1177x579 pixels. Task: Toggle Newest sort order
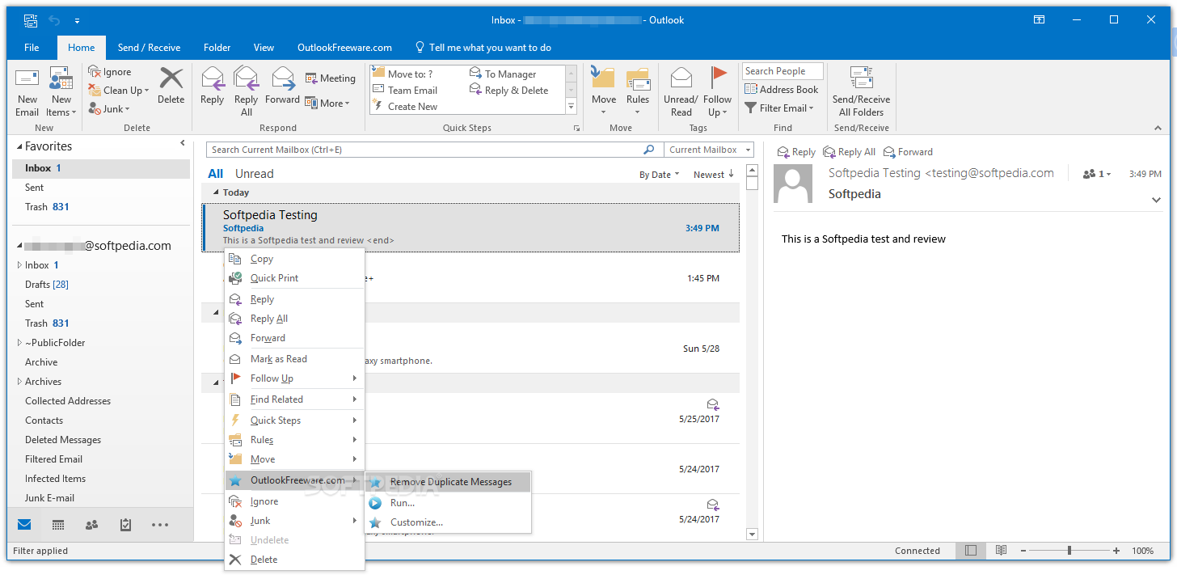pyautogui.click(x=714, y=175)
